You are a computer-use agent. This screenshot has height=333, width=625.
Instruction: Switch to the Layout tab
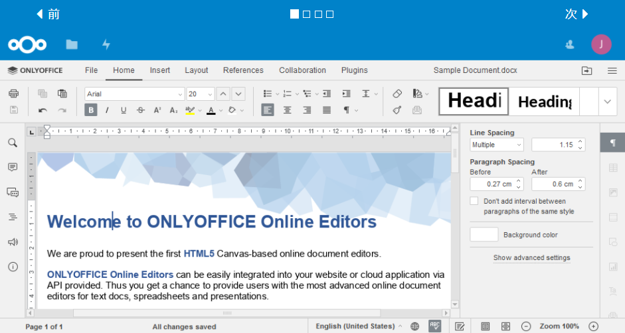click(196, 70)
